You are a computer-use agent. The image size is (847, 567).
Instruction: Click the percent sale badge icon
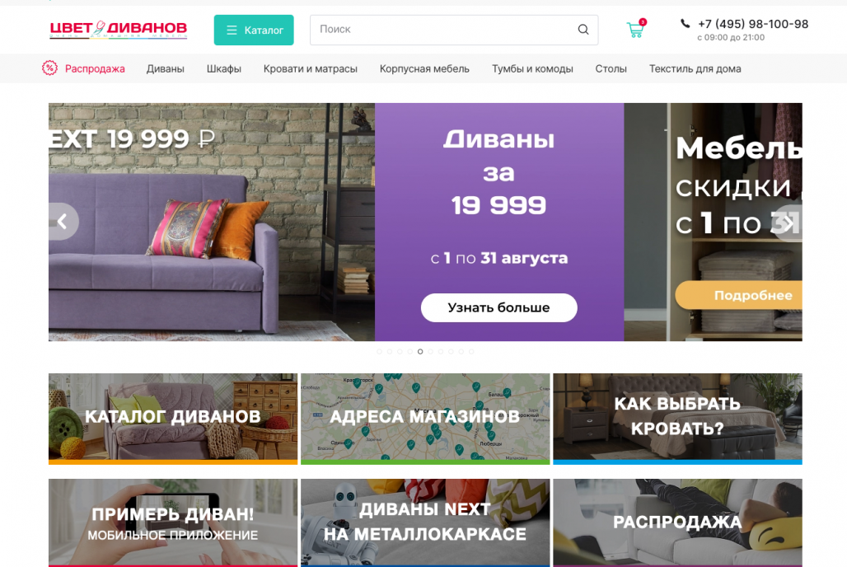(49, 68)
